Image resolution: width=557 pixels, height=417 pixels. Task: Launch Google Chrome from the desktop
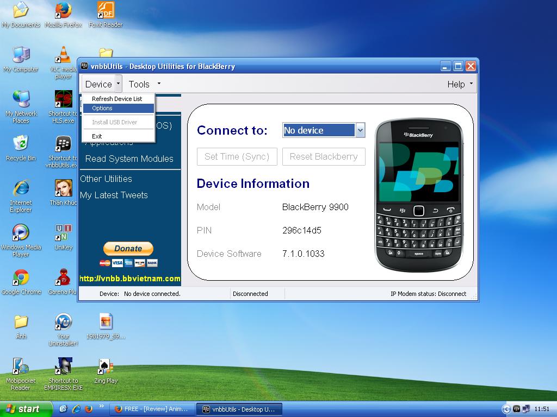click(21, 282)
